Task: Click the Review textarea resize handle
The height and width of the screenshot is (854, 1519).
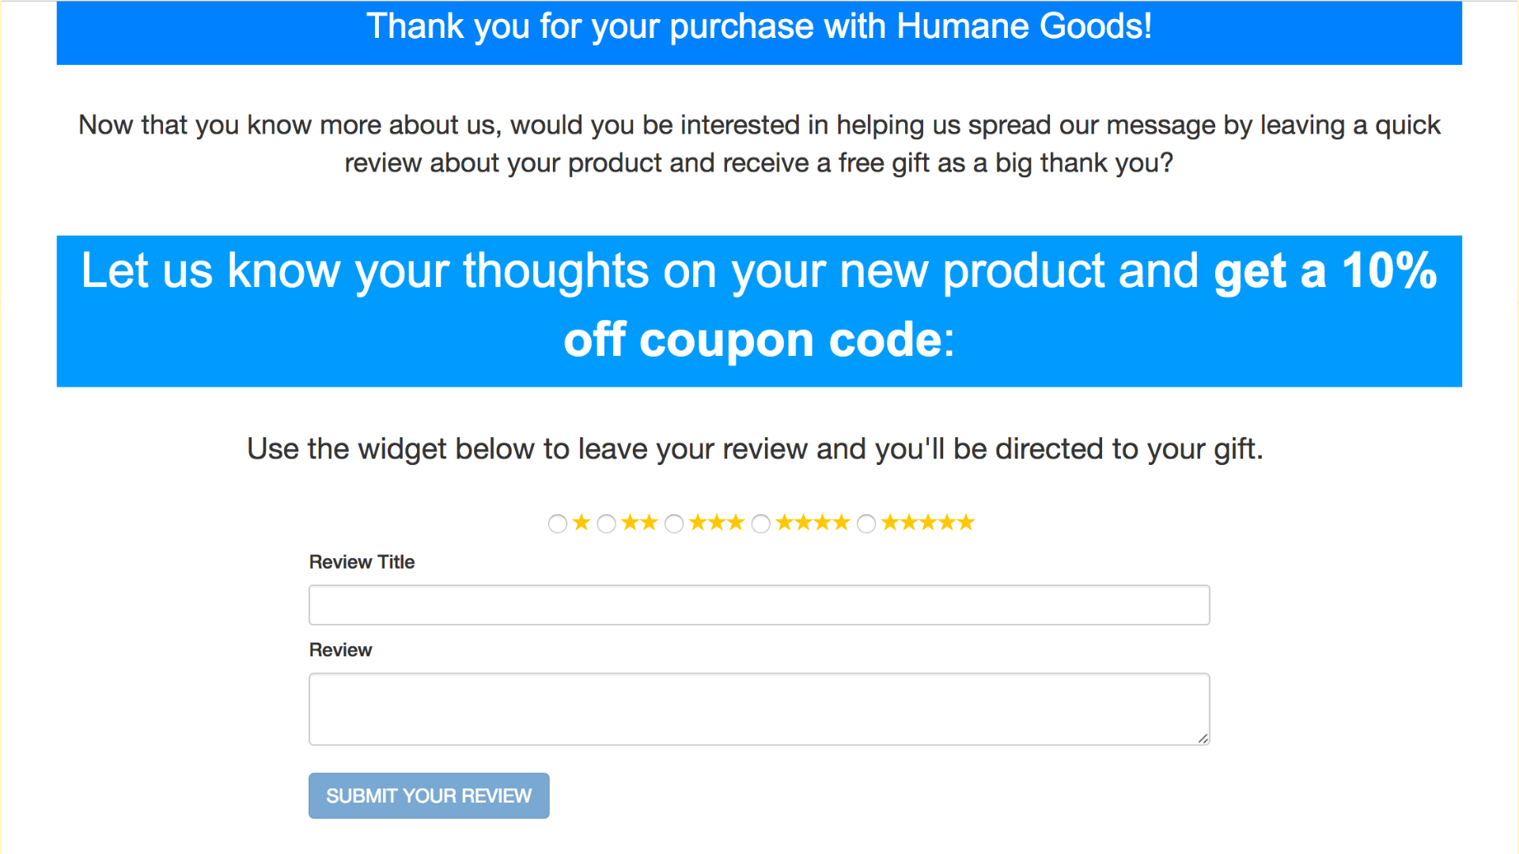Action: pos(1203,739)
